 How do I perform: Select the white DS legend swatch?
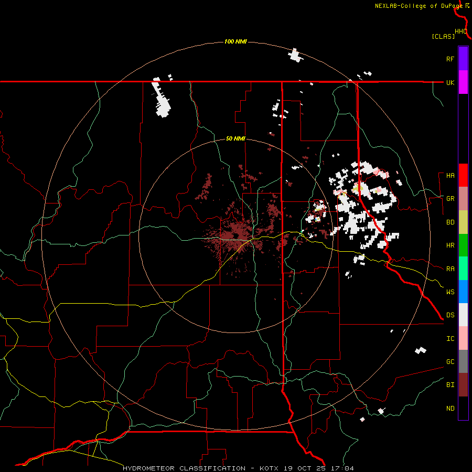(x=463, y=315)
